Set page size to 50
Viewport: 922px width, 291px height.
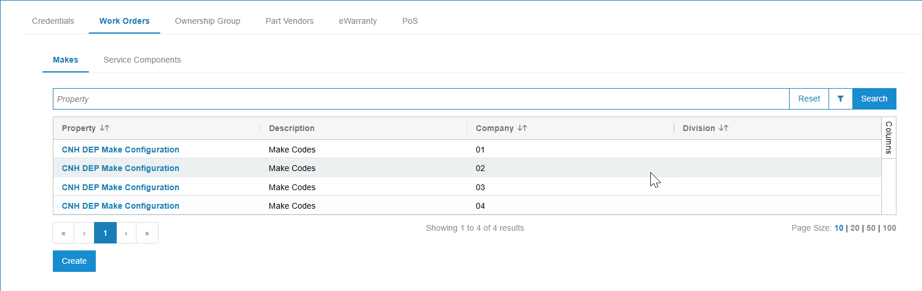(871, 228)
